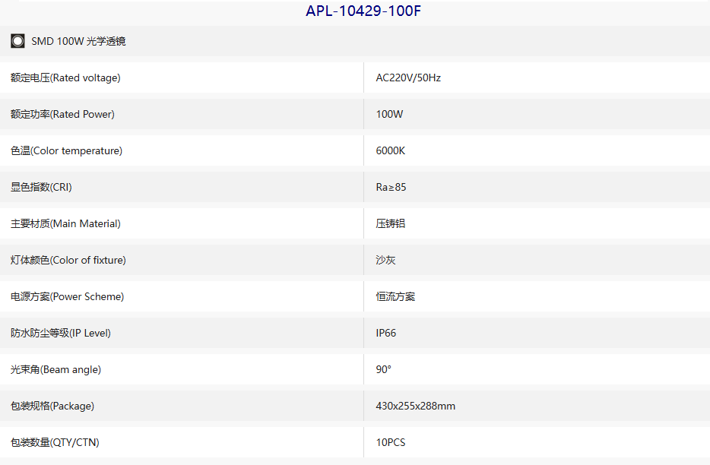
Task: Select the 压铸铝 material value
Action: click(390, 223)
